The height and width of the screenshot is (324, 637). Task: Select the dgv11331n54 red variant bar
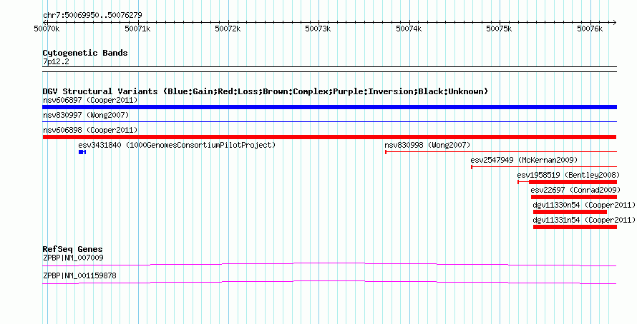coord(575,227)
